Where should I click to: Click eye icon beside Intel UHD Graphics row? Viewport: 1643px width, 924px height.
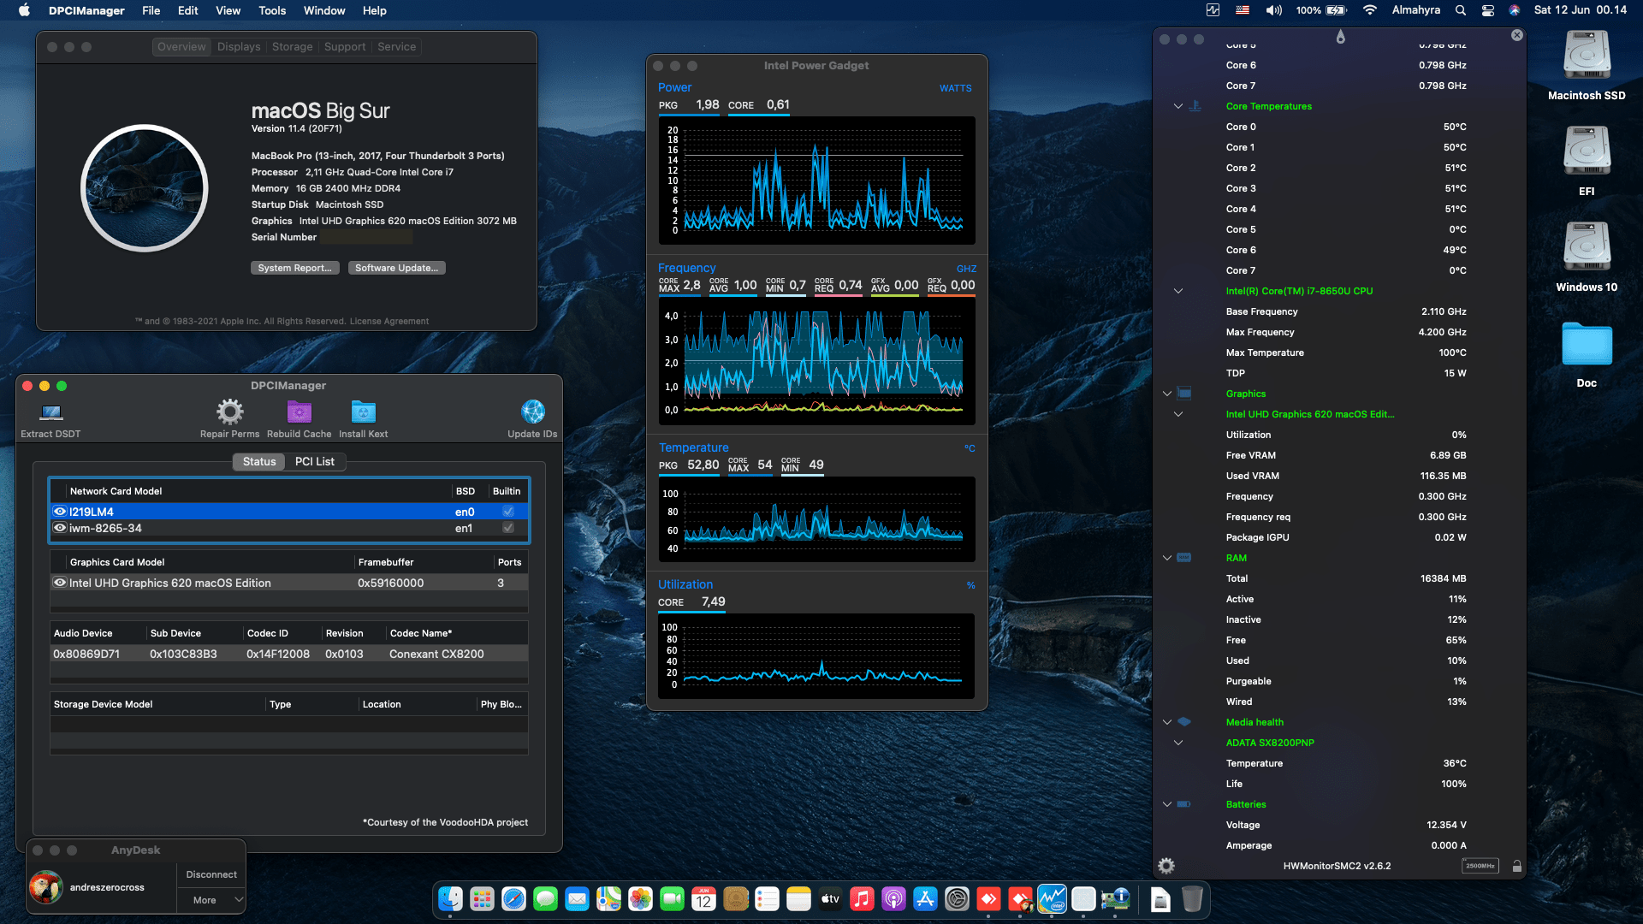pos(60,583)
